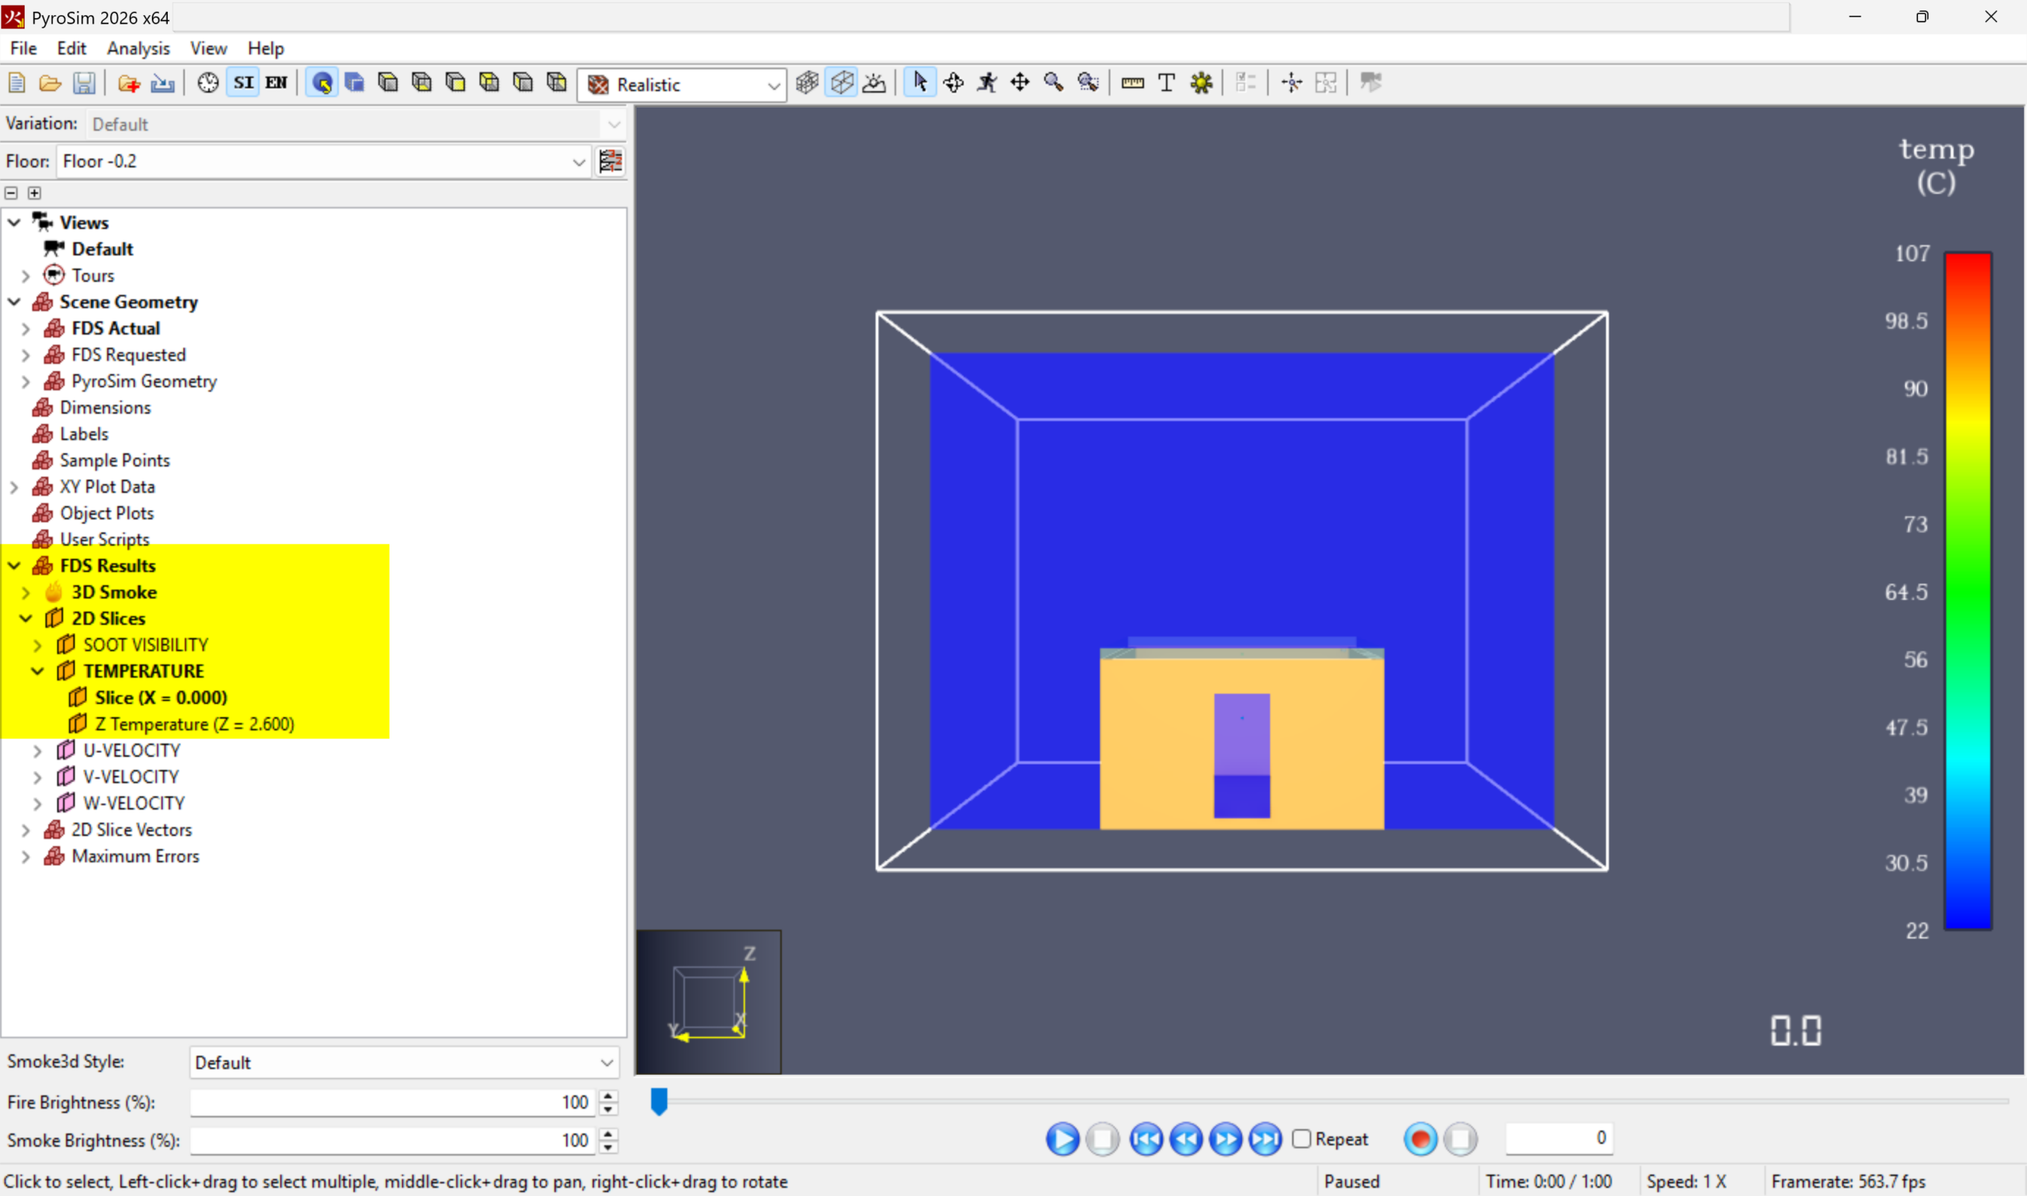Screen dimensions: 2027x1196
Task: Toggle EN units button
Action: (276, 83)
